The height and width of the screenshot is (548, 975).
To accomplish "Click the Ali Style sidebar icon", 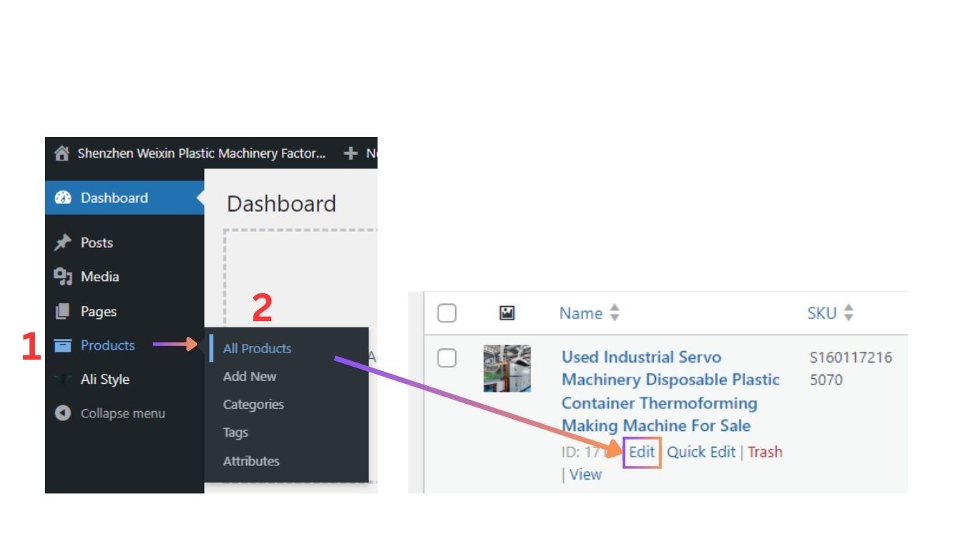I will click(63, 380).
